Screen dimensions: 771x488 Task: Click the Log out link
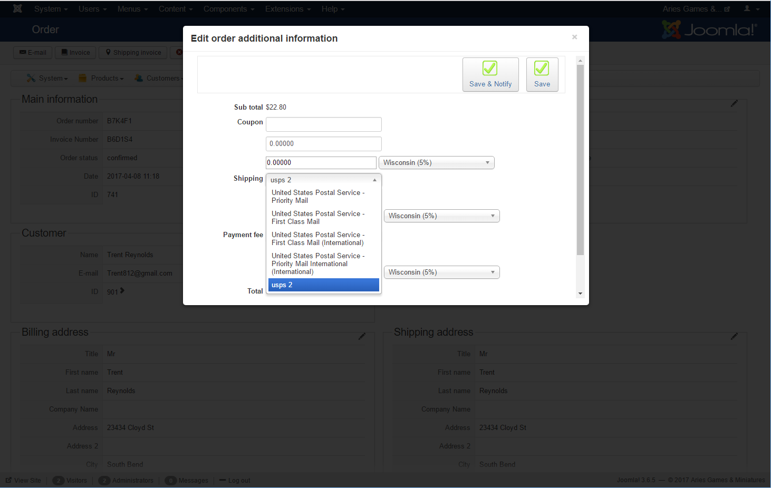[235, 480]
